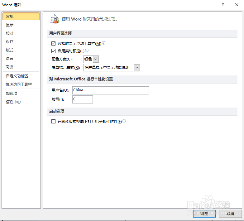Expand the 屏幕提示样式 dropdown arrow
This screenshot has height=221, width=244.
(x=137, y=68)
